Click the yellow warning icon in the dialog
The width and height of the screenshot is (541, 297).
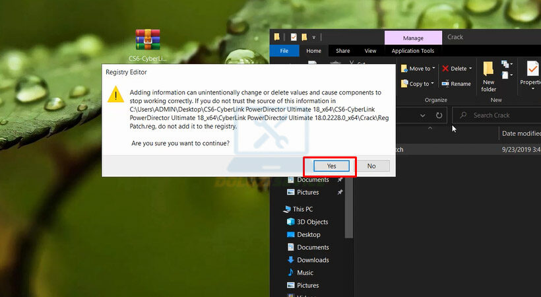(x=117, y=96)
